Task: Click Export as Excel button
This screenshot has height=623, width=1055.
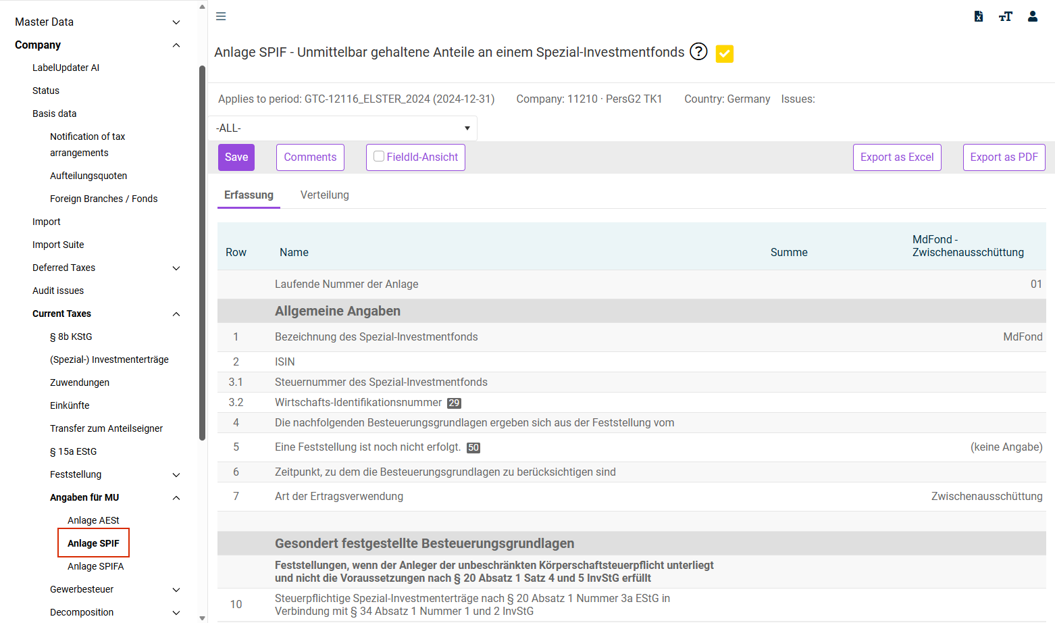Action: (897, 157)
